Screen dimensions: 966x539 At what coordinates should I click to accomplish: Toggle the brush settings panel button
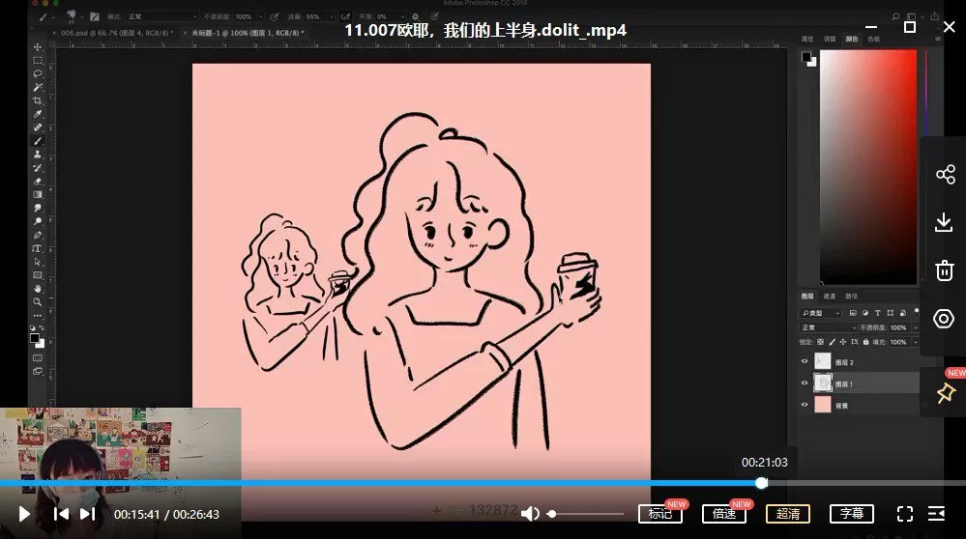pos(94,16)
